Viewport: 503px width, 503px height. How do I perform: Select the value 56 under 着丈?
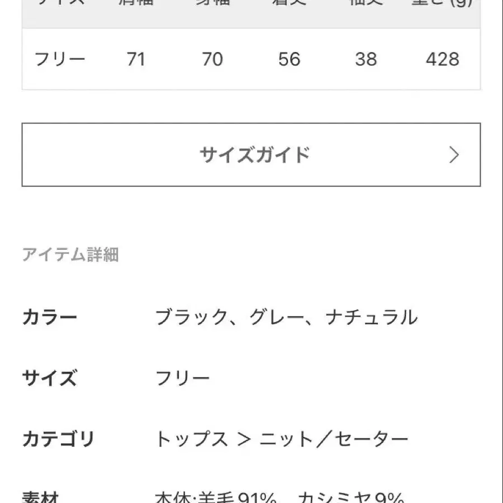point(290,59)
